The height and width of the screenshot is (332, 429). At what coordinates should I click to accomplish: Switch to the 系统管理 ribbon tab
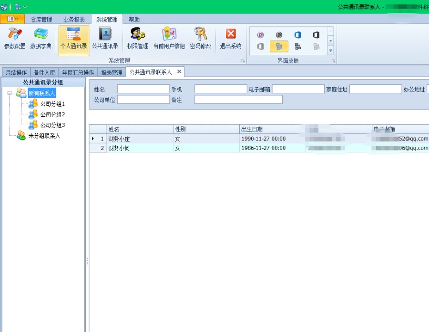point(106,20)
